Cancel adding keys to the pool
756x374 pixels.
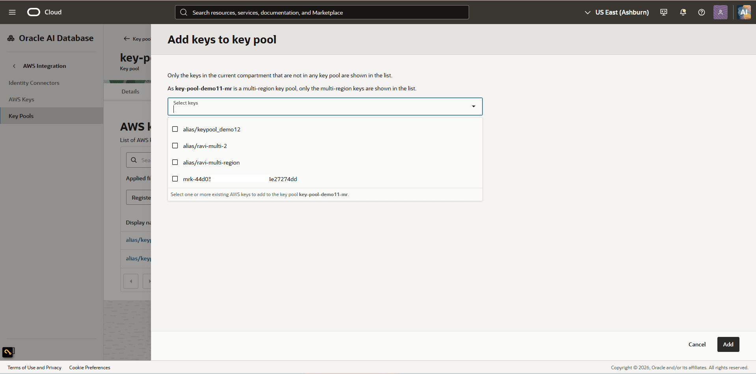point(697,344)
